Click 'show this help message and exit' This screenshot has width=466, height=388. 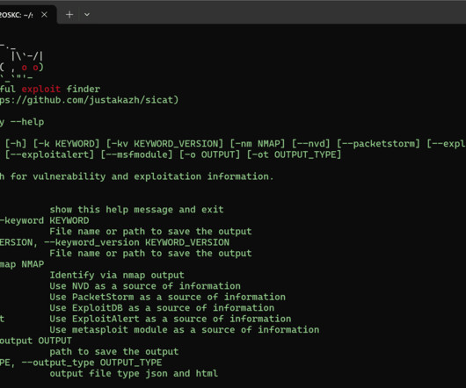[136, 210]
